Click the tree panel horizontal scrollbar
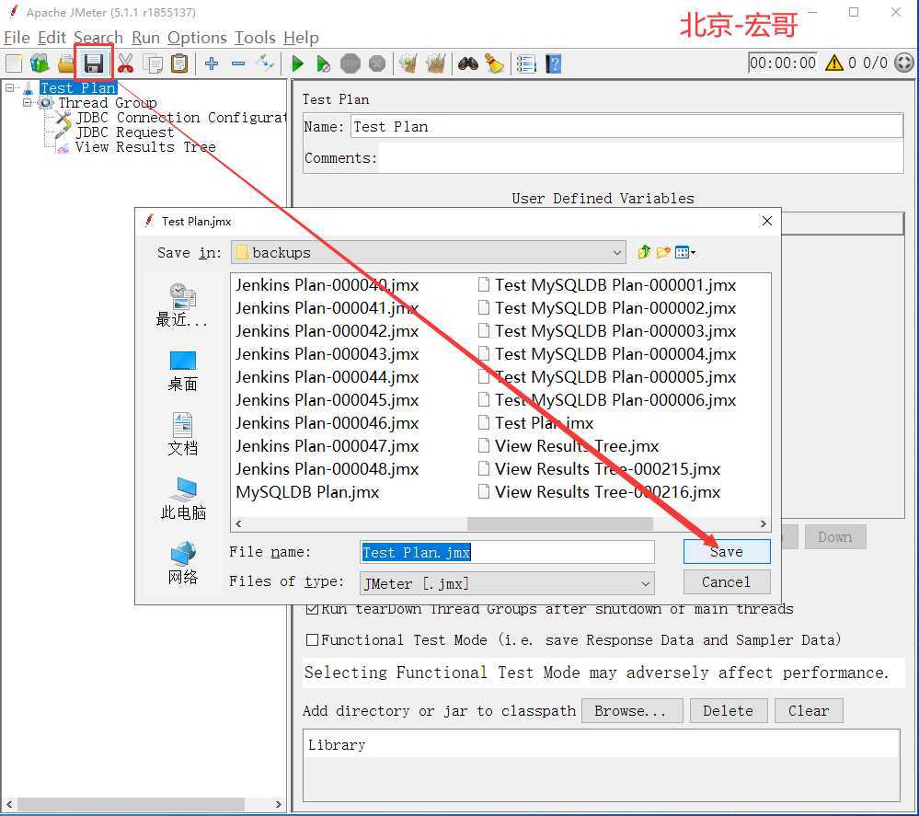 [130, 804]
